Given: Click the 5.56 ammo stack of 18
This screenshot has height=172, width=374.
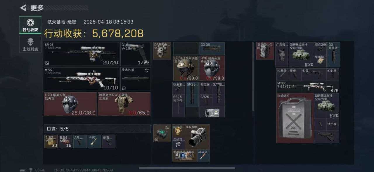Looking at the screenshot, I should pyautogui.click(x=65, y=141).
